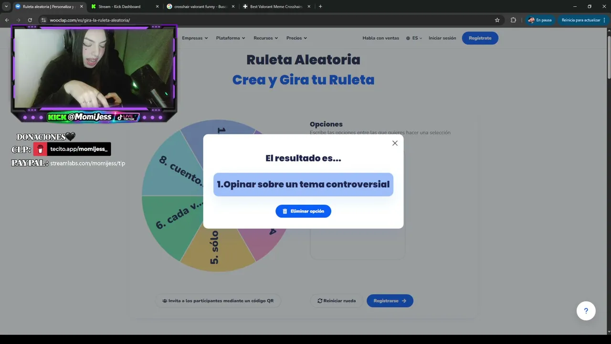
Task: Click the help question mark button
Action: 586,311
